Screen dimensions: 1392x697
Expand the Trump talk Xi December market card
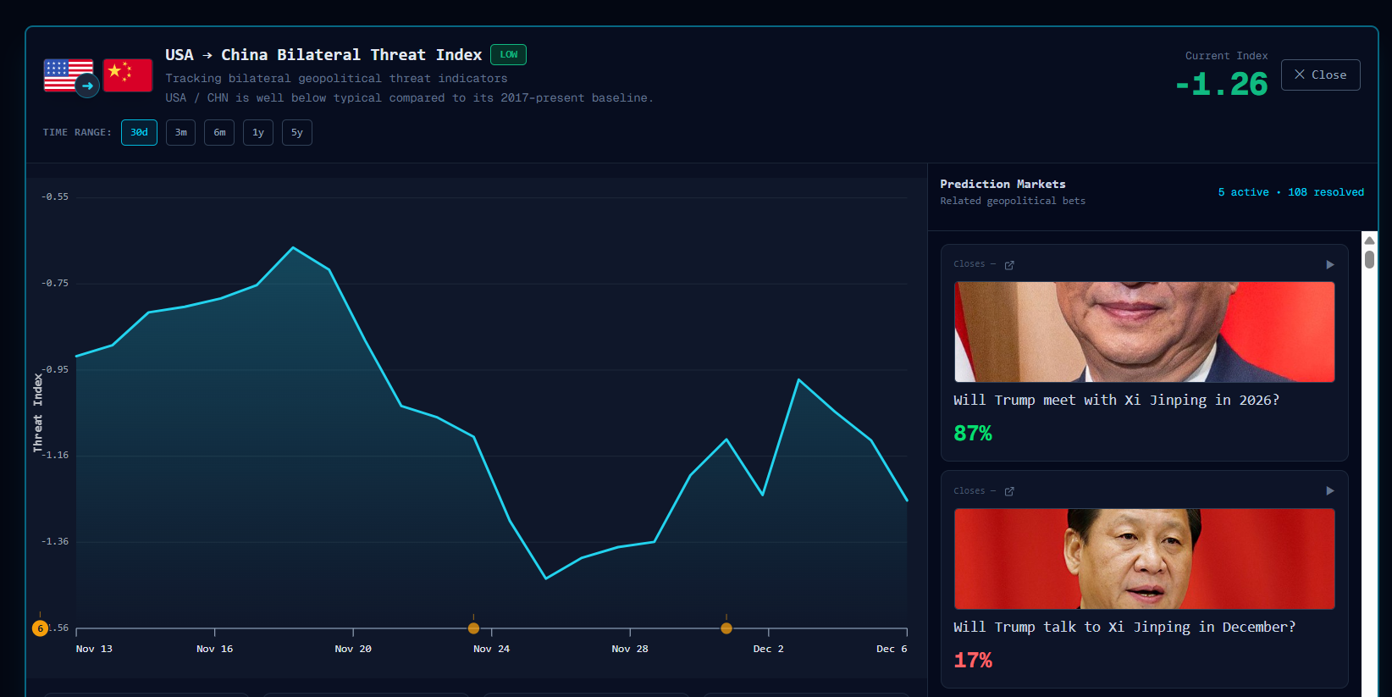click(x=1329, y=491)
